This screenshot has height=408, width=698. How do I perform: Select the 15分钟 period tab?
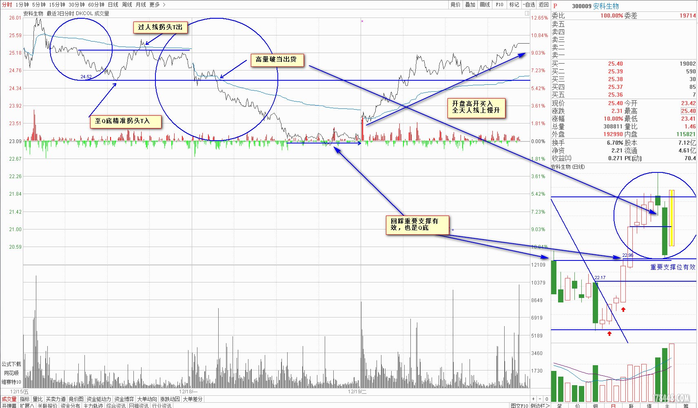pyautogui.click(x=57, y=4)
